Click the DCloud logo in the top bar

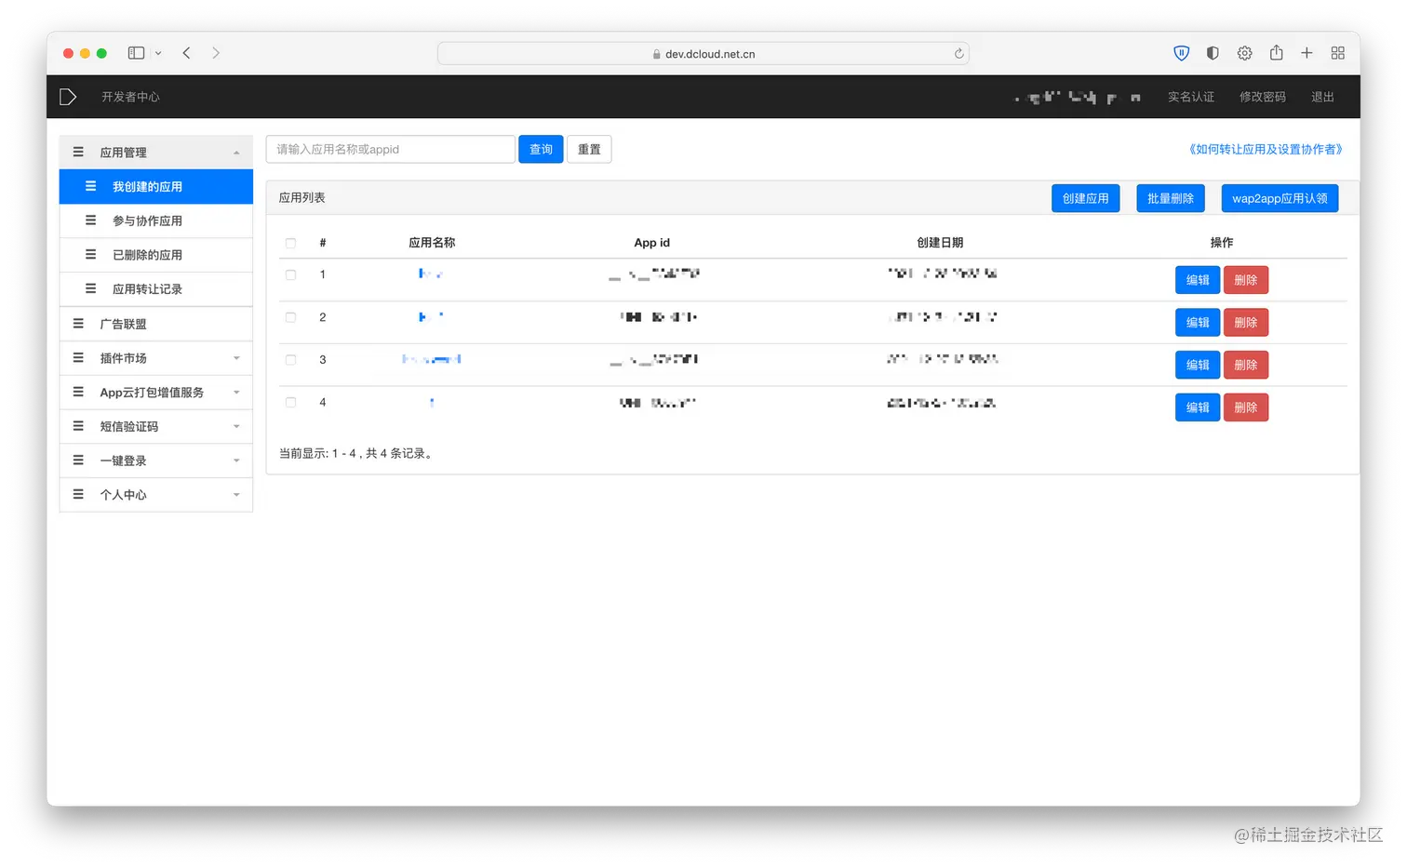click(67, 96)
